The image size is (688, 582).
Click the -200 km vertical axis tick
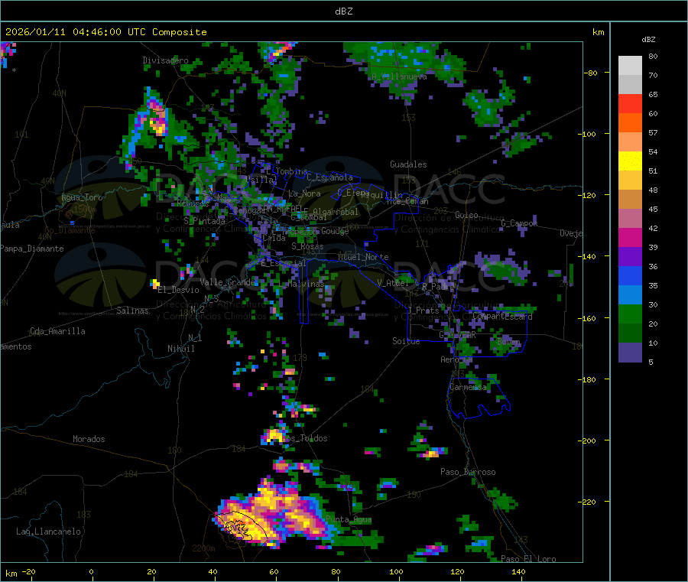pos(588,441)
